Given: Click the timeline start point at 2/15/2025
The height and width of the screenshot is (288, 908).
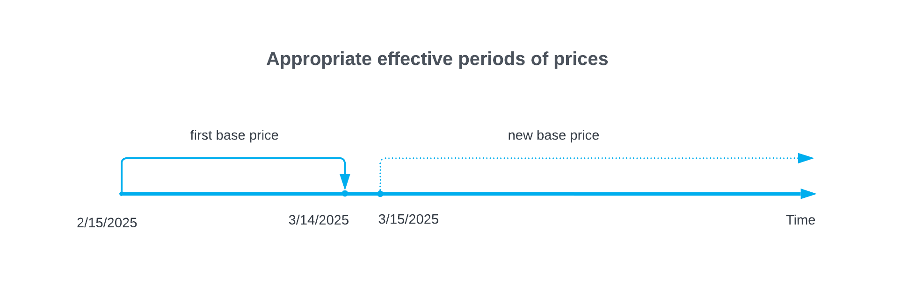Looking at the screenshot, I should pos(122,194).
